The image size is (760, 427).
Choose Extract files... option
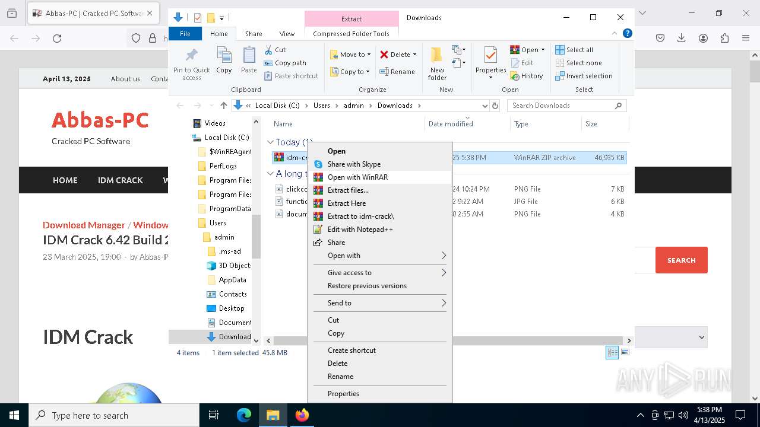pyautogui.click(x=380, y=190)
